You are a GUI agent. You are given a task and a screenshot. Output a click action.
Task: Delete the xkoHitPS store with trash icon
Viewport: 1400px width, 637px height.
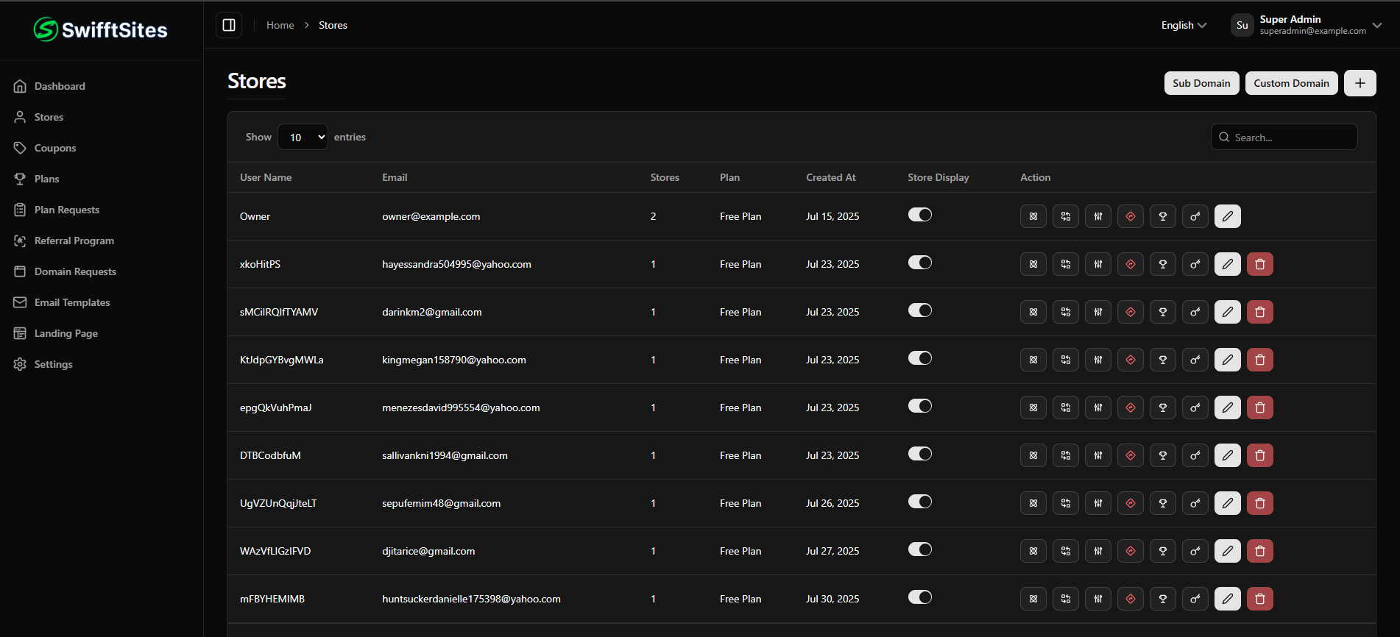(x=1259, y=264)
